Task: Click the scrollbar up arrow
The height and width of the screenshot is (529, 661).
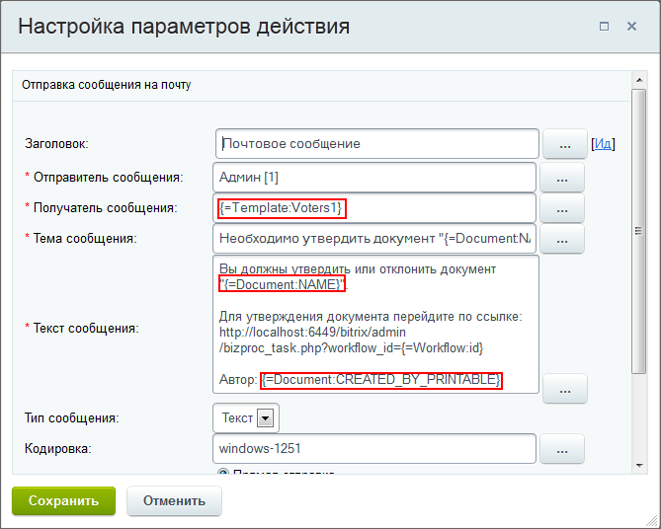Action: [640, 85]
